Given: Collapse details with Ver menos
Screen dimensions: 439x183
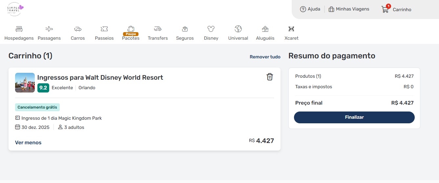Looking at the screenshot, I should coord(28,143).
